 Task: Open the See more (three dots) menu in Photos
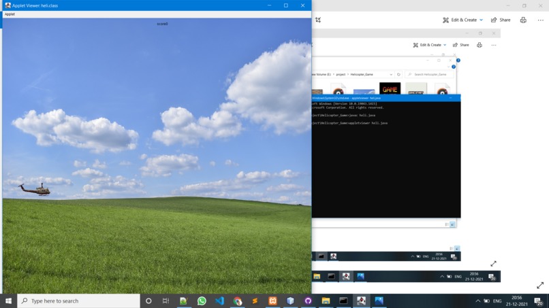click(x=541, y=20)
